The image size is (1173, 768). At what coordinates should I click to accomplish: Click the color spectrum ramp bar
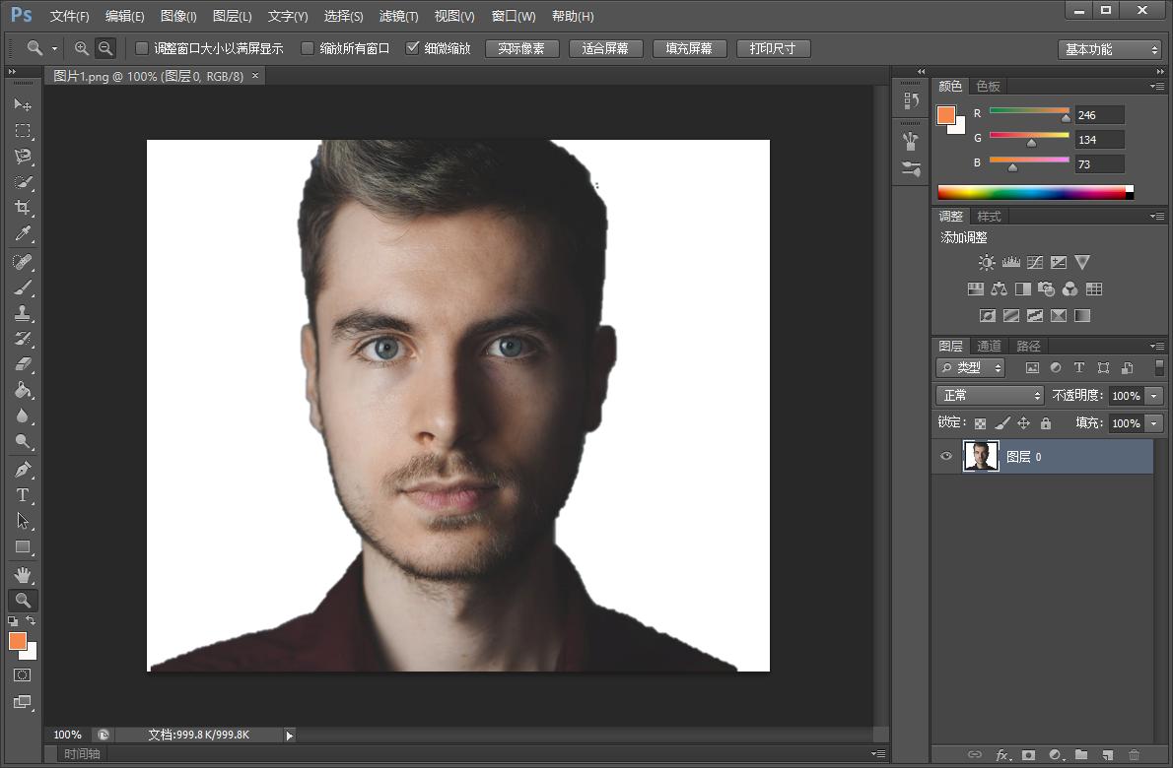pyautogui.click(x=1030, y=192)
